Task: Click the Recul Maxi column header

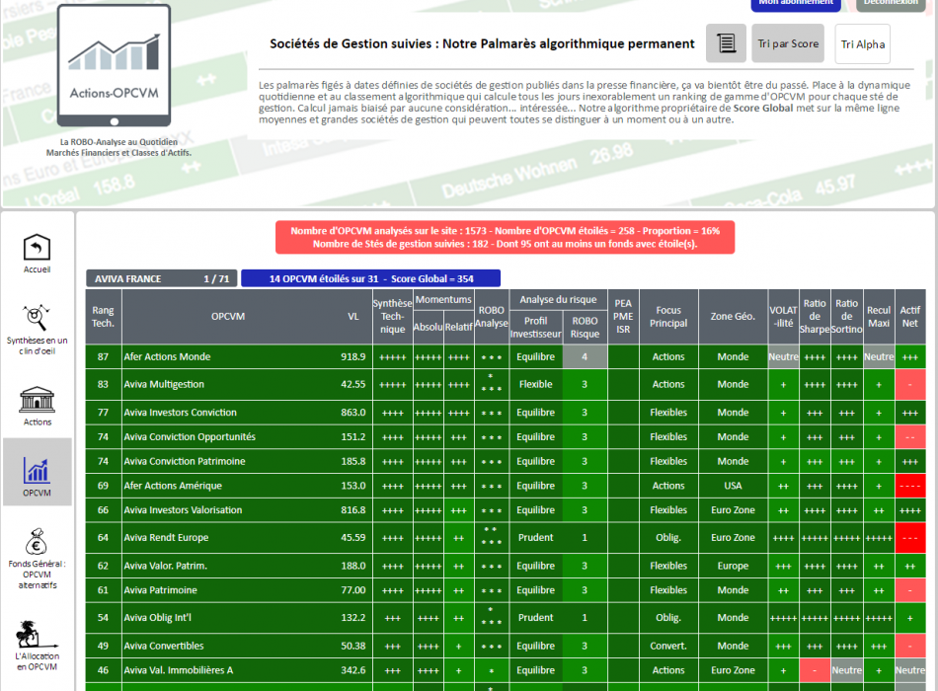Action: (879, 317)
